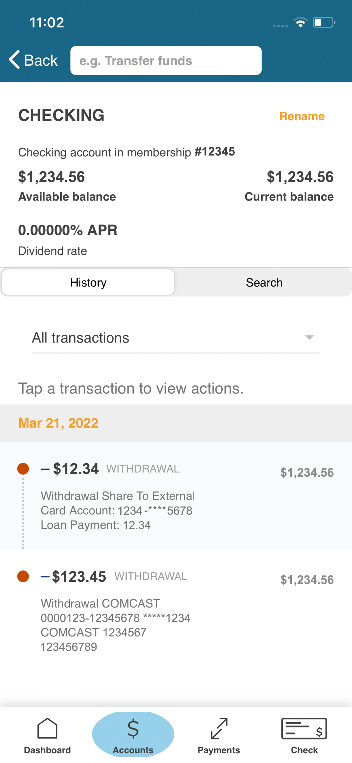Go to the Dashboard tab label
This screenshot has width=352, height=763.
point(47,750)
